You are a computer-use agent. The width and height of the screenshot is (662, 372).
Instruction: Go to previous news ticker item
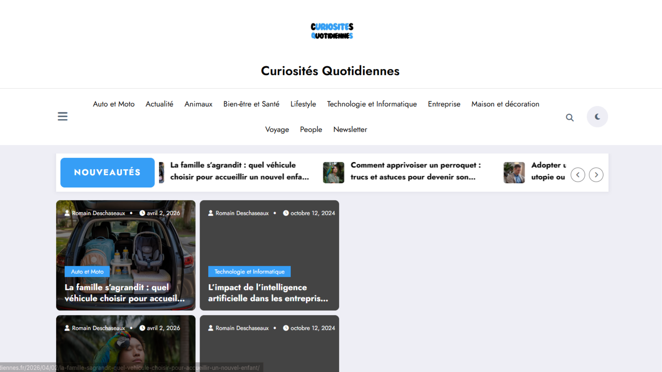578,175
